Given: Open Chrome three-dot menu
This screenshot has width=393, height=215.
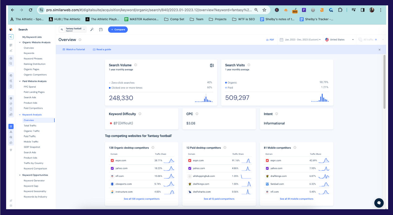Looking at the screenshot, I should click(381, 10).
